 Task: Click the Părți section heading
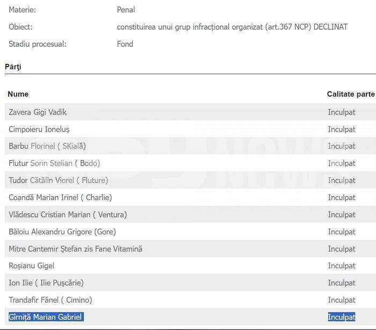[x=13, y=67]
